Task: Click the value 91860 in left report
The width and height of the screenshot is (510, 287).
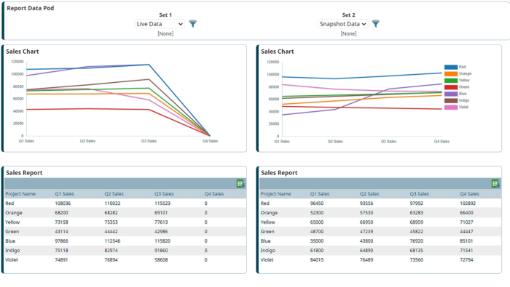Action: tap(161, 251)
